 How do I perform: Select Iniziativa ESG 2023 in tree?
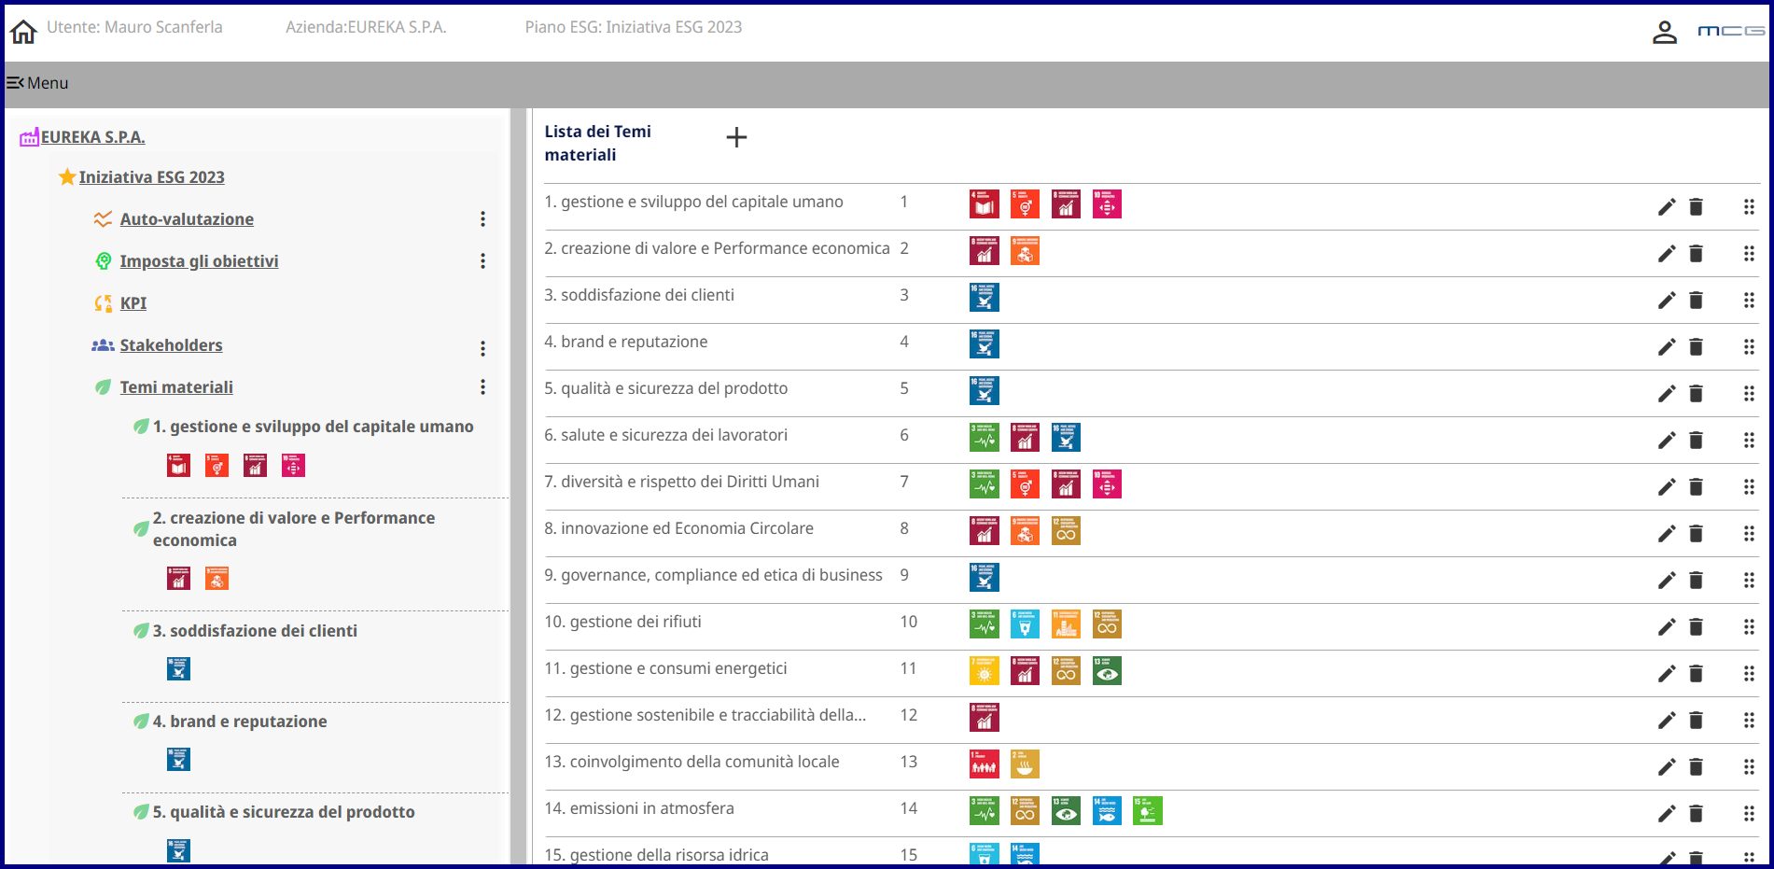[x=151, y=177]
